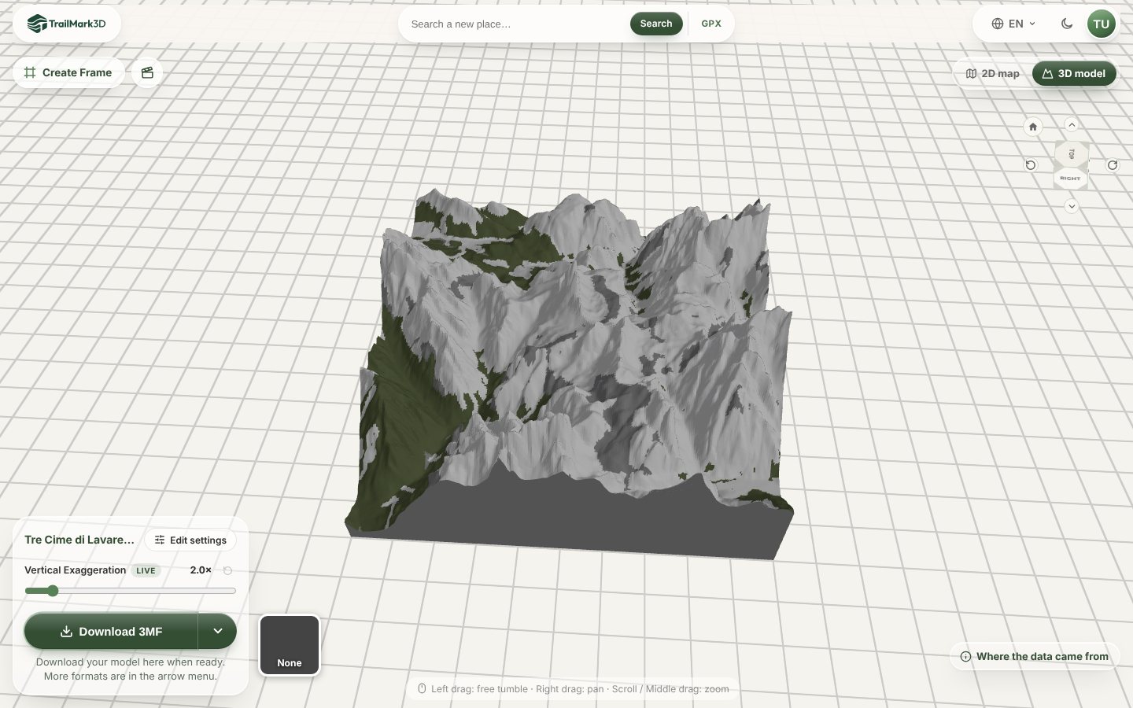Switch to the 2D map view
1133x708 pixels.
tap(993, 73)
